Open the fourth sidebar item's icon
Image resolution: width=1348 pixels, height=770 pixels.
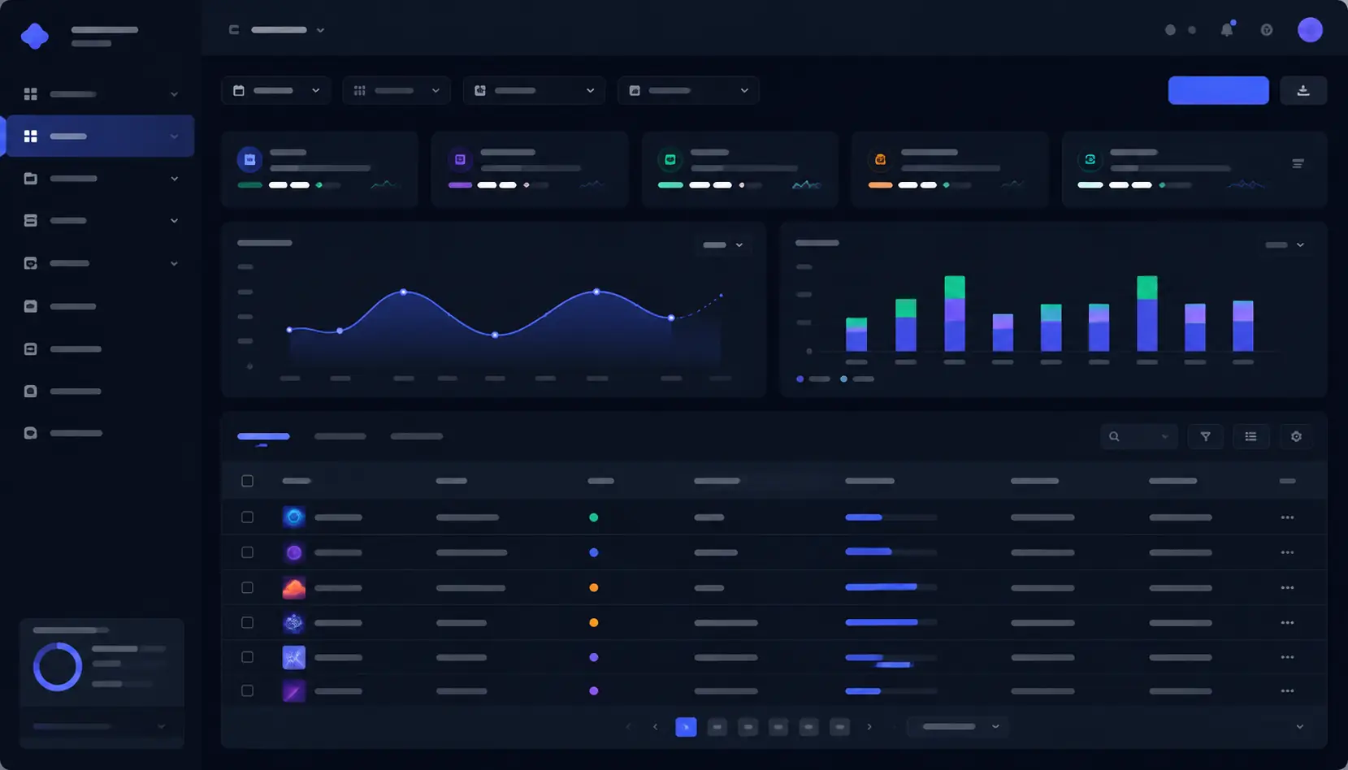[x=31, y=221]
